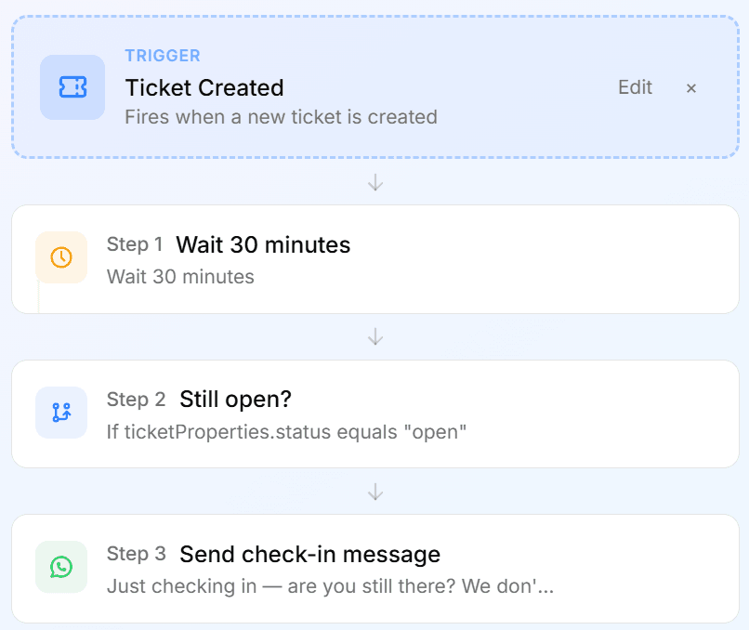Click the arrow between trigger and Step 1
This screenshot has width=749, height=630.
(375, 182)
